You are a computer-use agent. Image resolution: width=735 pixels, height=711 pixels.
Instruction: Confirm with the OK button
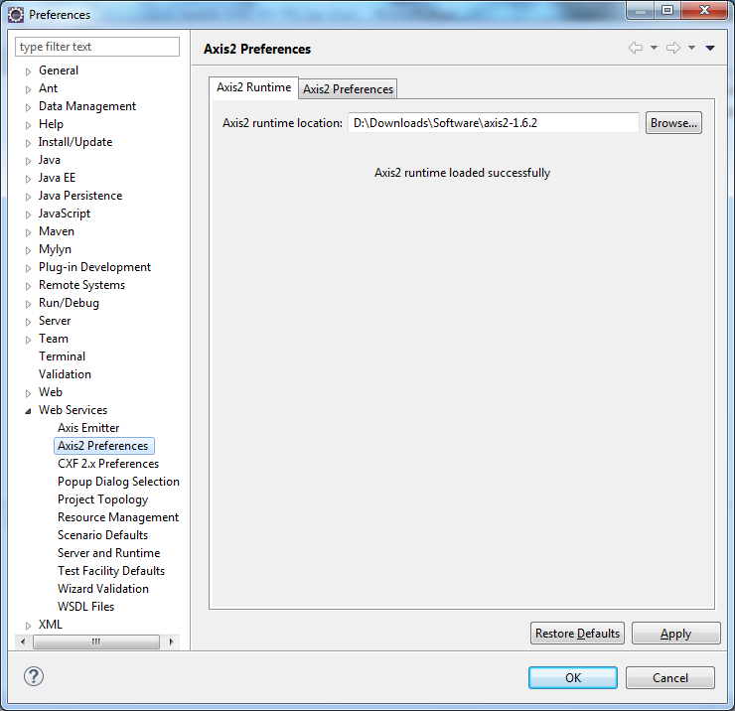573,677
